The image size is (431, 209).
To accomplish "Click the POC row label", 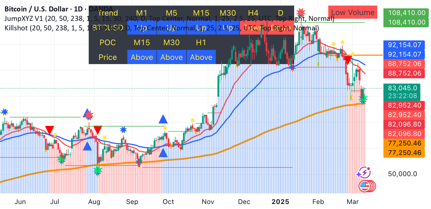I will click(108, 42).
